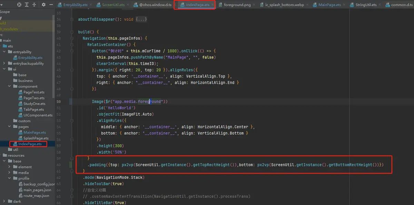The image size is (414, 205).
Task: Click the locate-file target icon in project toolbar
Action: coord(19,4)
